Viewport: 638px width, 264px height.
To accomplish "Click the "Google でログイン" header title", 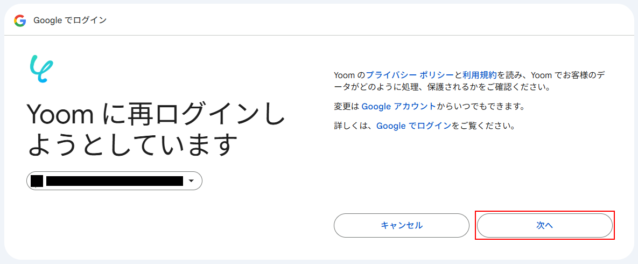I will pyautogui.click(x=70, y=20).
